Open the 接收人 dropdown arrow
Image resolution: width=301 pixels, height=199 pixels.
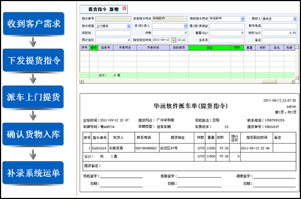click(x=295, y=19)
